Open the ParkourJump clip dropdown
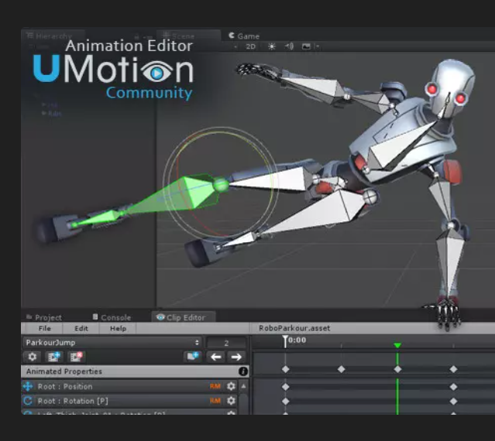Viewport: 495px width, 441px height. pos(112,342)
